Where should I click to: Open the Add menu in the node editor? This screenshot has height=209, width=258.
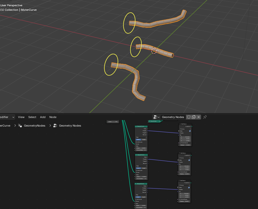(x=43, y=117)
